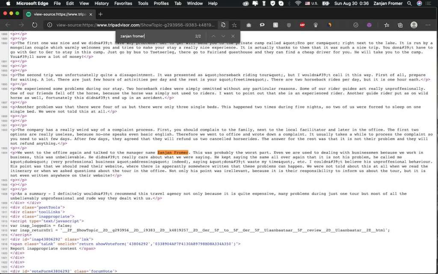
Task: Click the 'Report inappropriate content' source text
Action: pyautogui.click(x=44, y=248)
